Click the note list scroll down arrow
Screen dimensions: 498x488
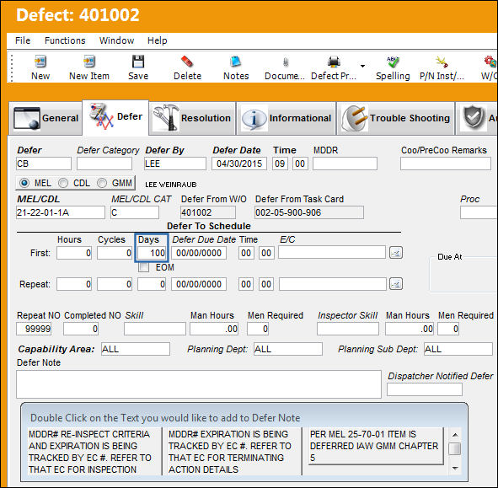(455, 468)
